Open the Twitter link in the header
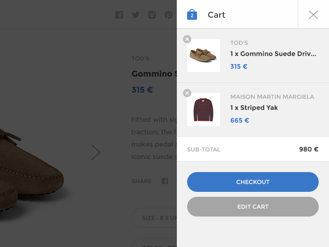The width and height of the screenshot is (329, 247). click(x=136, y=15)
